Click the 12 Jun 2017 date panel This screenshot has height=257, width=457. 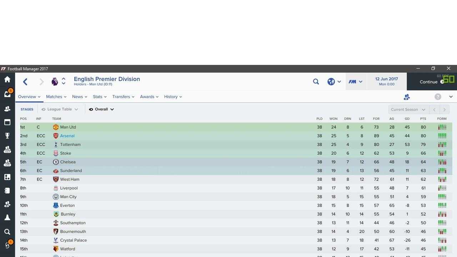point(386,81)
